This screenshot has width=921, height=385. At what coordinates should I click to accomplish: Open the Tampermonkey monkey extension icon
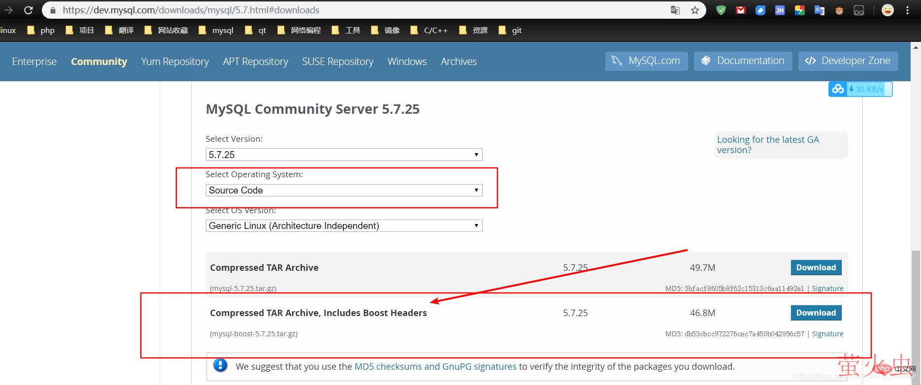839,10
